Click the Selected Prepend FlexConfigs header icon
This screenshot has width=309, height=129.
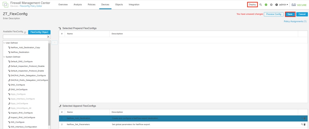(60, 28)
